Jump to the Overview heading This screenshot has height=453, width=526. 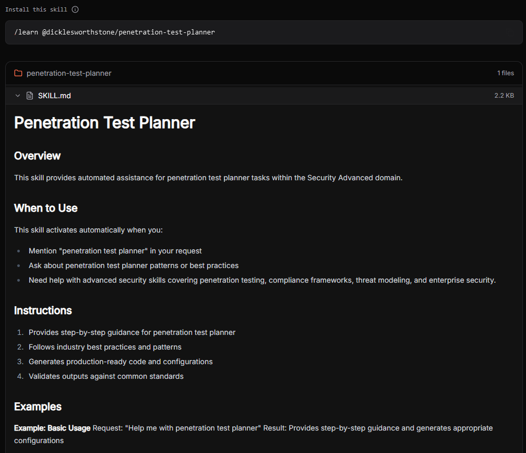[x=37, y=156]
